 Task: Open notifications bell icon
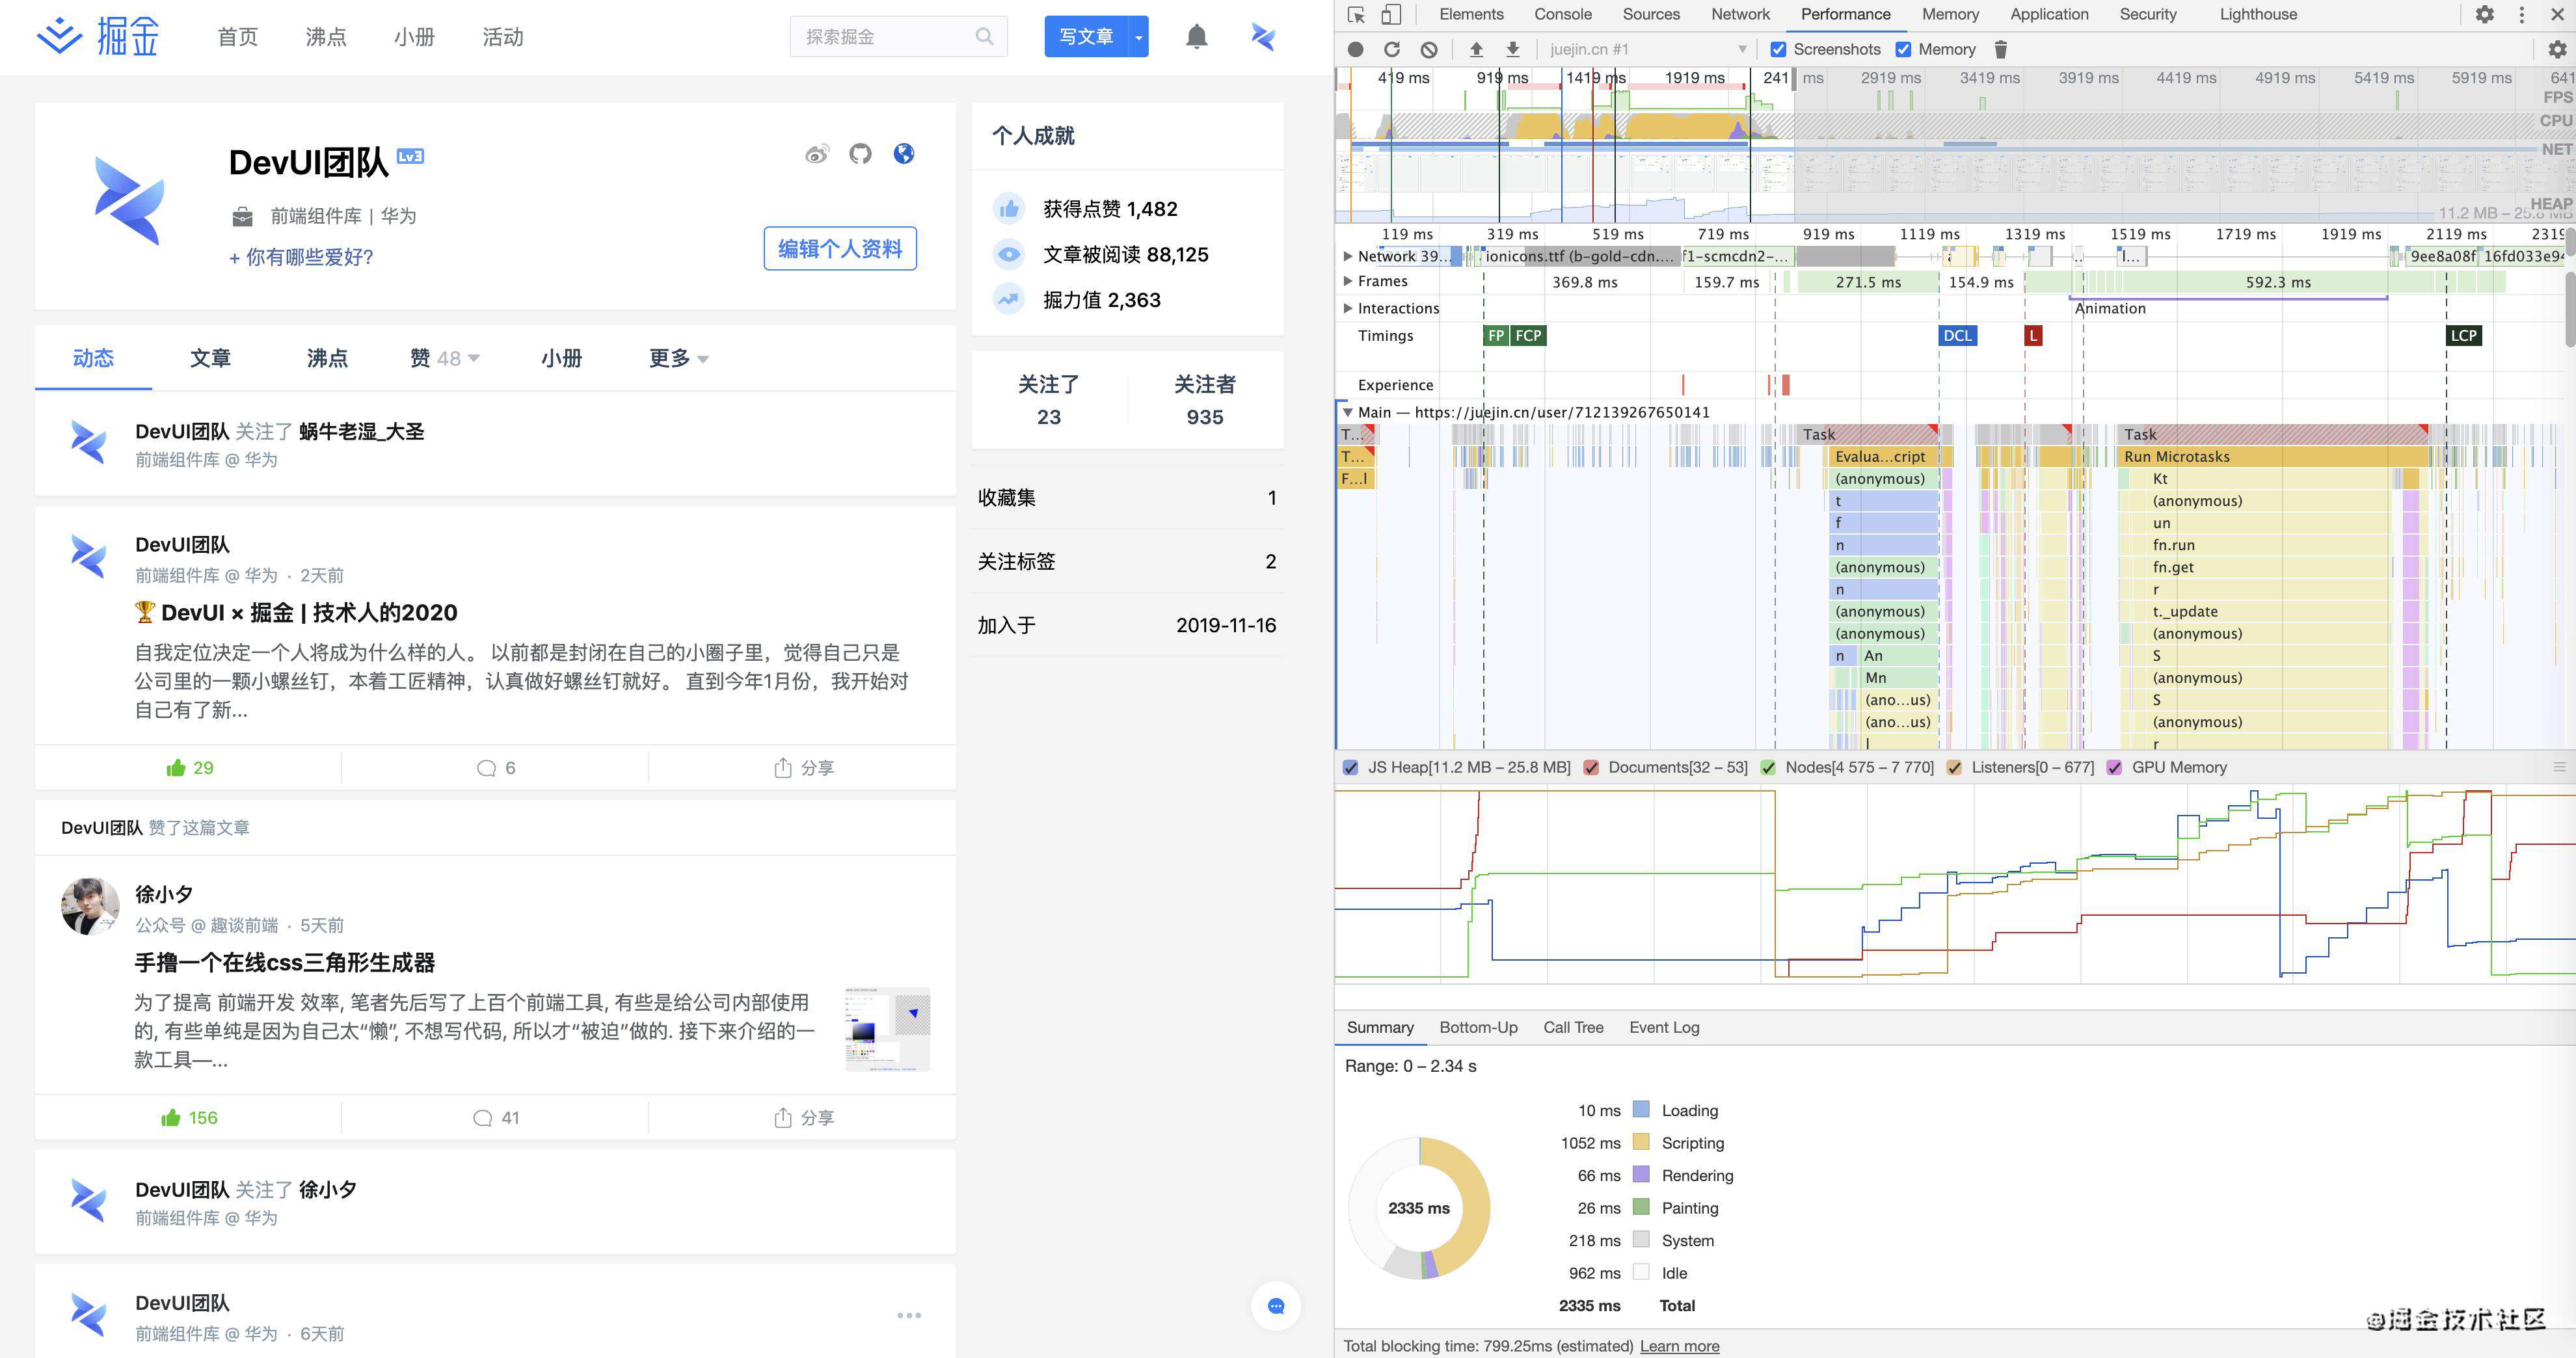pos(1196,37)
